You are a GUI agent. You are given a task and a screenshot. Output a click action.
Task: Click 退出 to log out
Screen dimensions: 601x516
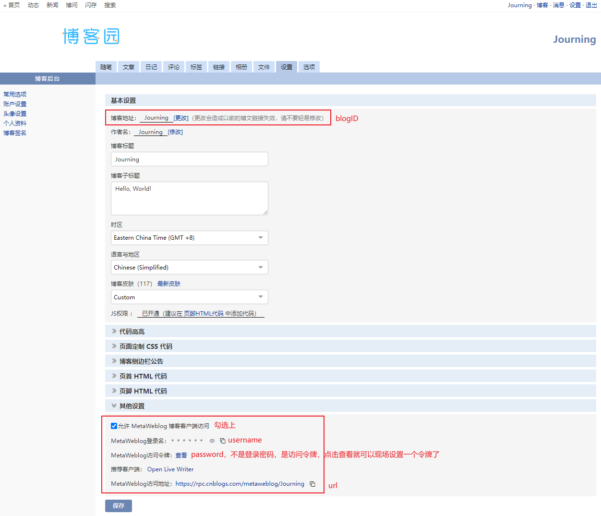click(x=591, y=5)
